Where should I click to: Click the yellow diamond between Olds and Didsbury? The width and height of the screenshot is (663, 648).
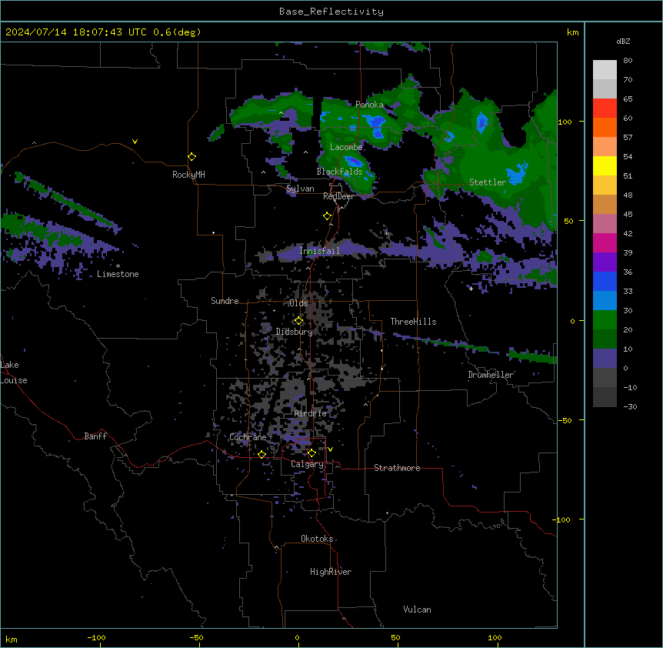[x=298, y=321]
